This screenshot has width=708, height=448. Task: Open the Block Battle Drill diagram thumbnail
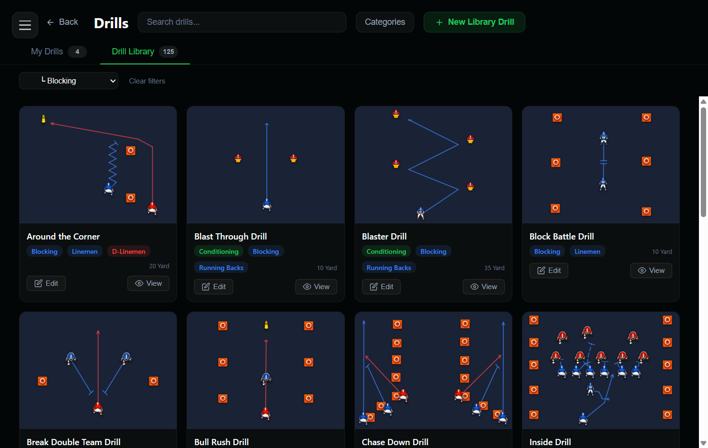coord(601,165)
